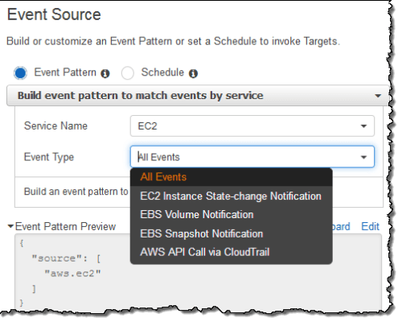The height and width of the screenshot is (322, 398).
Task: Collapse the Event Pattern Preview section
Action: click(10, 226)
